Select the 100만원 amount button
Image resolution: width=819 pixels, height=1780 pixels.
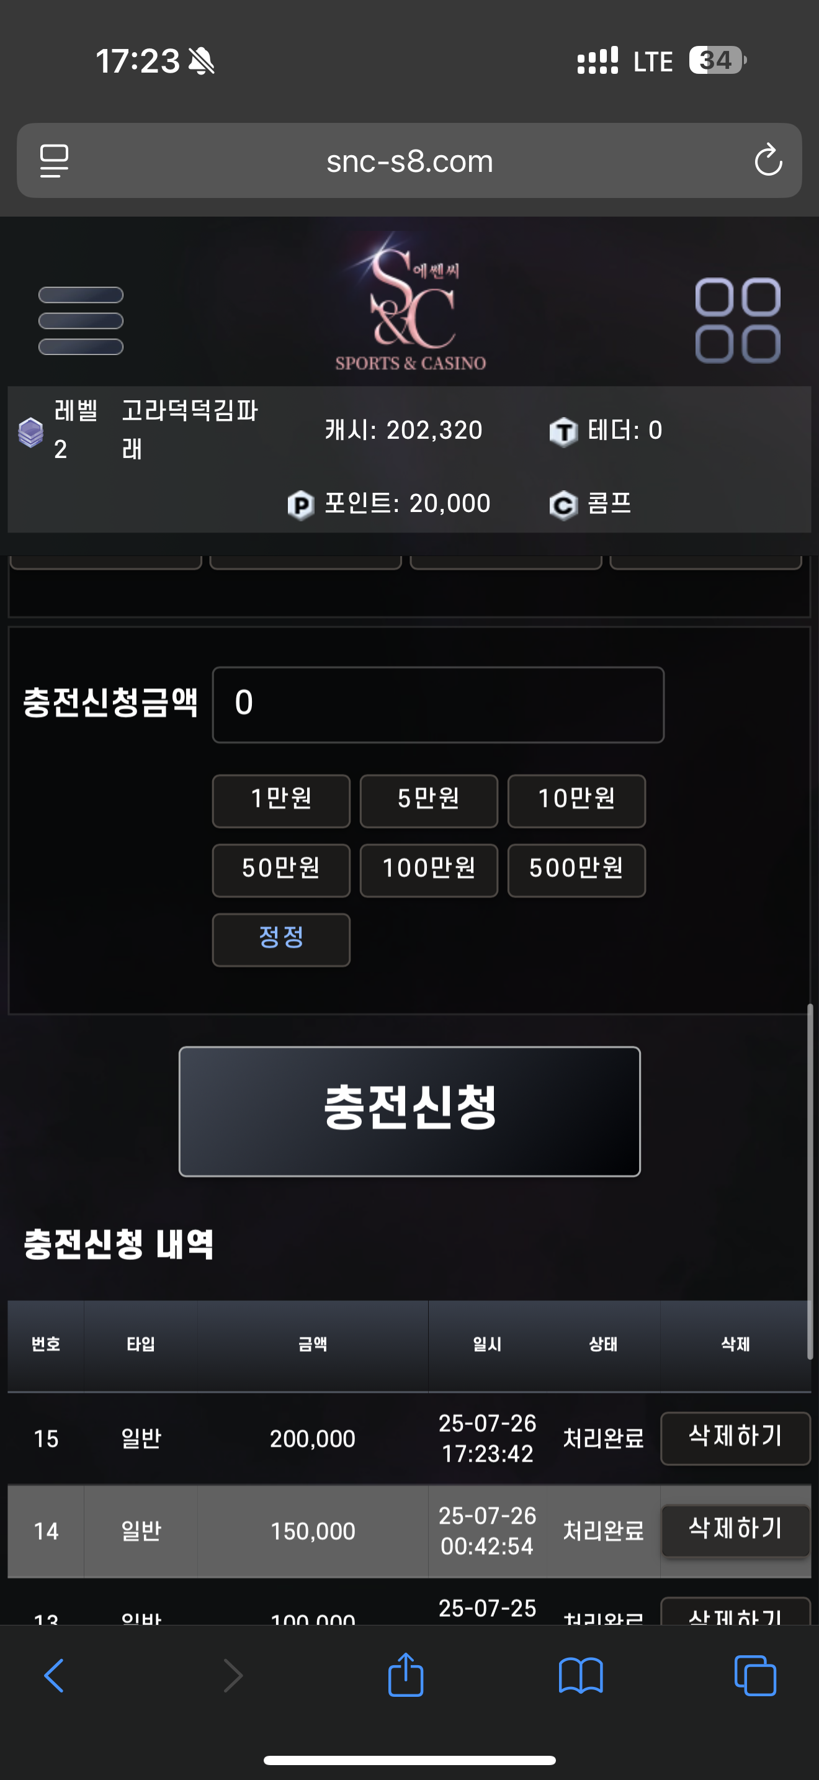pos(429,871)
